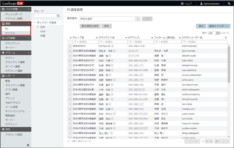The image size is (234, 148).
Task: Click info icon next to 宇野 正暁 client
Action: 112,109
